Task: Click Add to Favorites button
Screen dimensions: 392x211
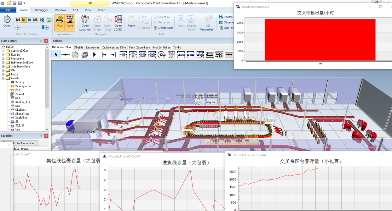Action: [25, 143]
